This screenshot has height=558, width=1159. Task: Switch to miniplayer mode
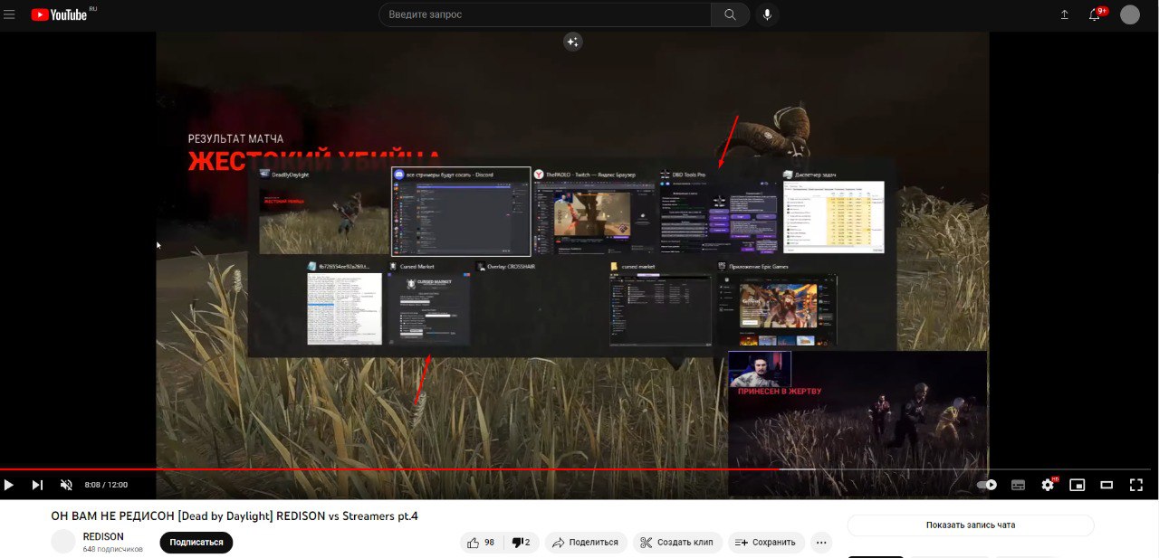click(x=1077, y=485)
